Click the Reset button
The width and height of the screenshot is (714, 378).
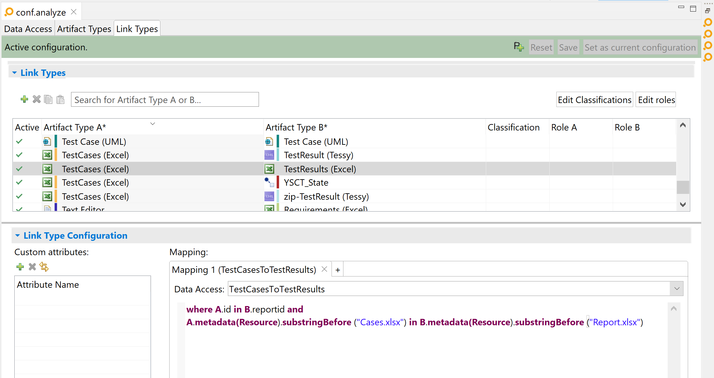(x=541, y=47)
